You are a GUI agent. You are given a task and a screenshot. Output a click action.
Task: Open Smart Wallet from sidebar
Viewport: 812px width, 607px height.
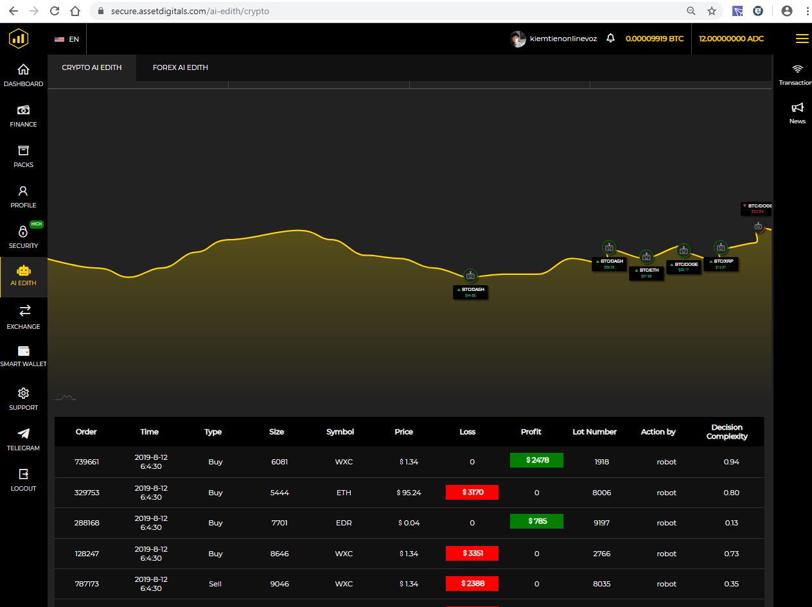(x=24, y=351)
